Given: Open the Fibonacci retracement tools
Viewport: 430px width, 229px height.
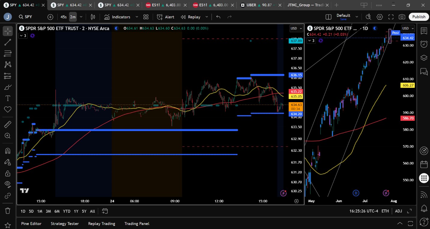Looking at the screenshot, I should pos(8,53).
